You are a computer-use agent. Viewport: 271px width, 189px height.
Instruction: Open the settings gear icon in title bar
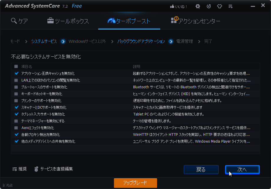(x=198, y=6)
